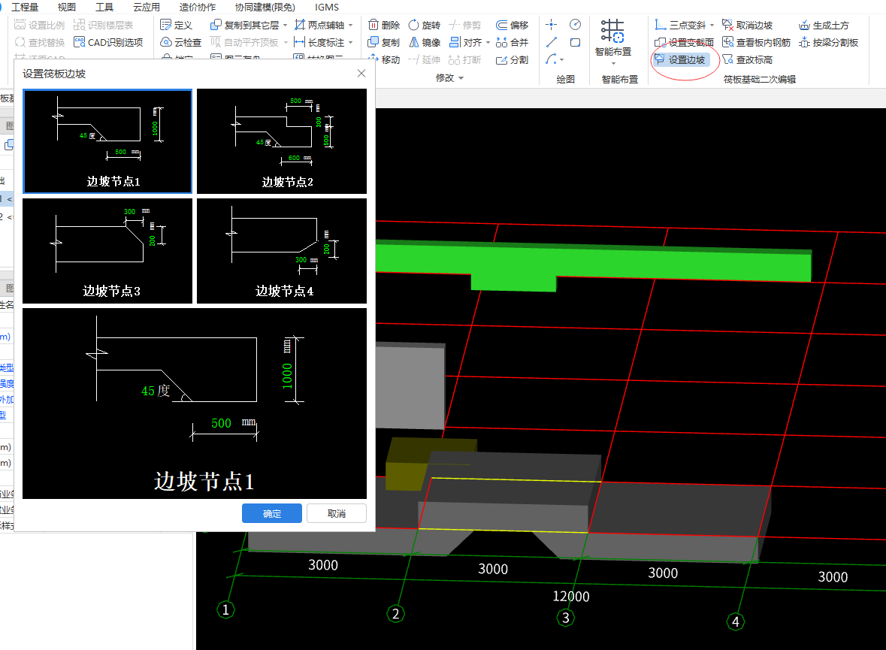This screenshot has width=886, height=650.
Task: Open the IGMS menu tab
Action: (327, 8)
